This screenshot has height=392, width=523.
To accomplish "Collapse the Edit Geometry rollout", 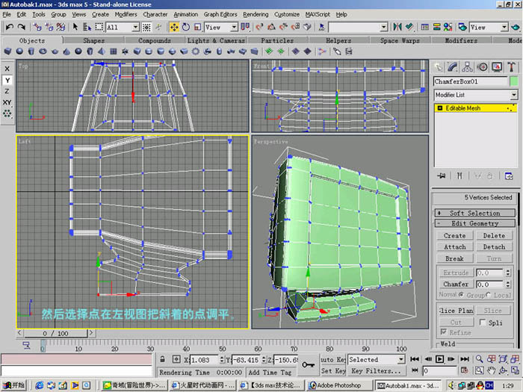I will click(x=475, y=223).
